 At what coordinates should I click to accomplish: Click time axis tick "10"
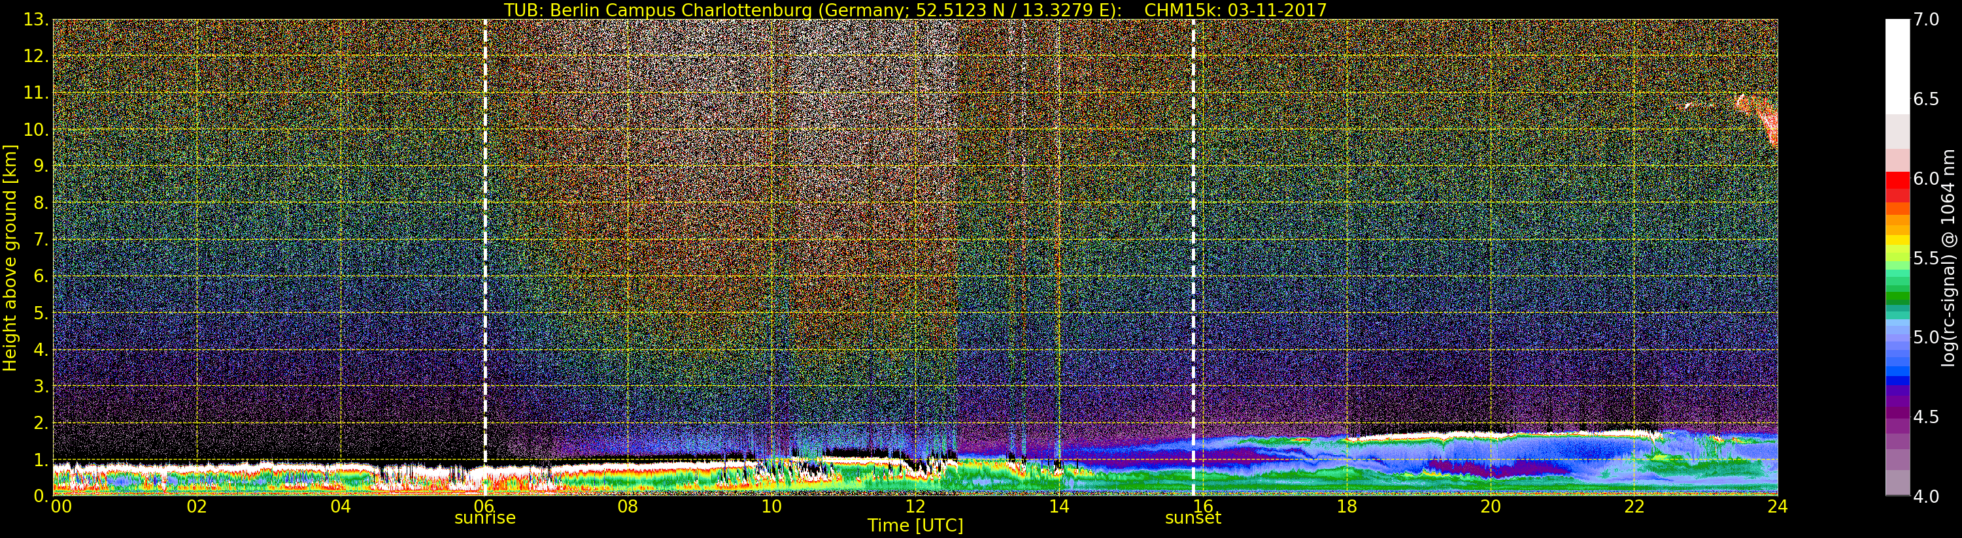click(x=771, y=507)
